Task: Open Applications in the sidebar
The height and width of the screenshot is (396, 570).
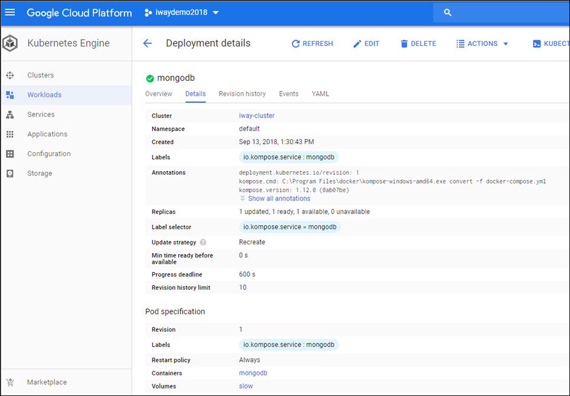Action: tap(66, 134)
